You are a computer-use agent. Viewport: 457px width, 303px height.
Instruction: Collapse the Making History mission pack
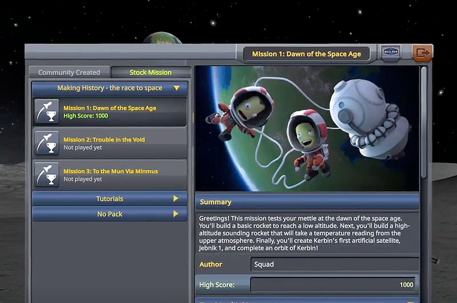coord(176,88)
